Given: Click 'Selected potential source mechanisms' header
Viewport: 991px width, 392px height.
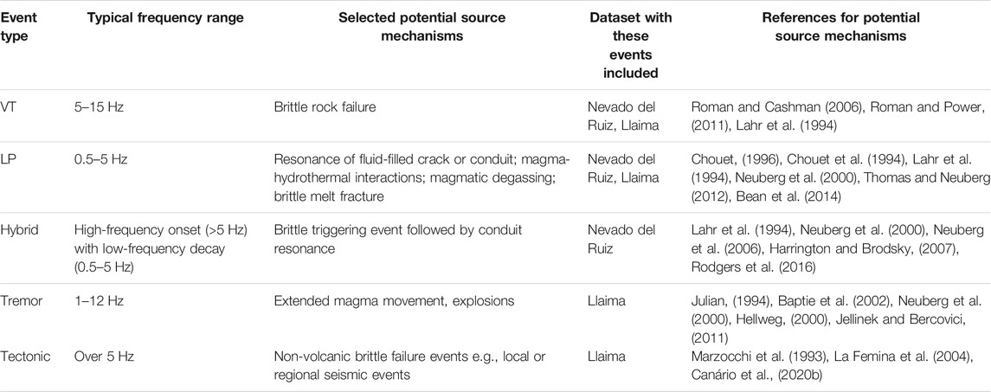Looking at the screenshot, I should [422, 27].
